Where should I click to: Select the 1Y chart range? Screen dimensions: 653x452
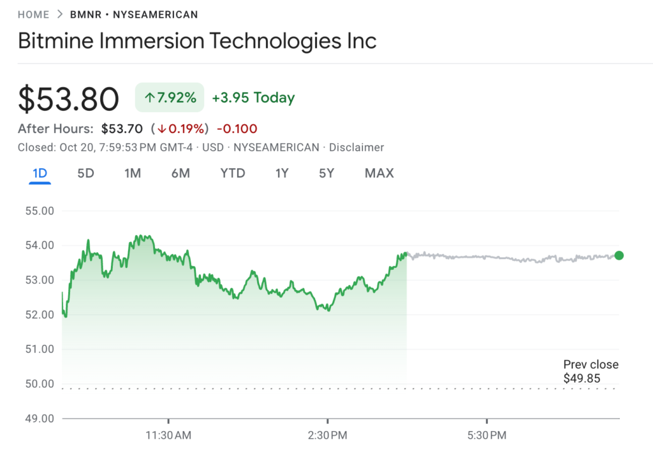click(x=281, y=173)
